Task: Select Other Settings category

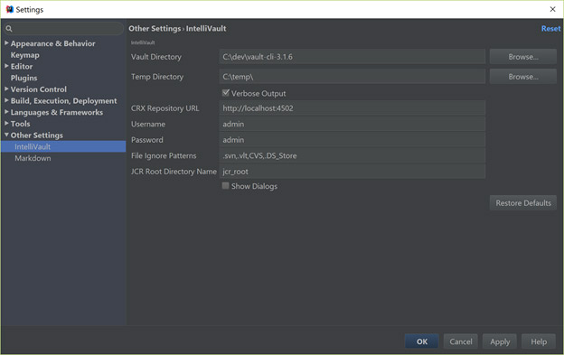Action: pyautogui.click(x=37, y=135)
